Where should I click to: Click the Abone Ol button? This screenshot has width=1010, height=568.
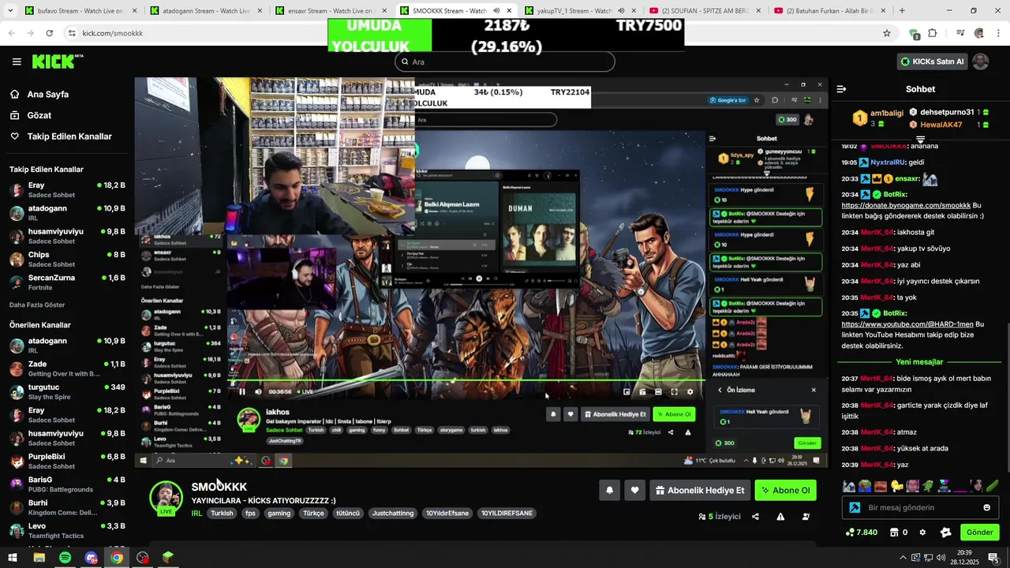(785, 490)
